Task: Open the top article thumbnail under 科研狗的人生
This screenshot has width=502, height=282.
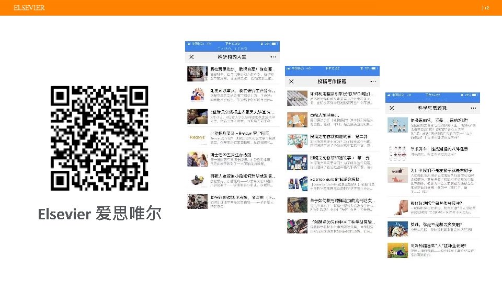Action: click(197, 74)
